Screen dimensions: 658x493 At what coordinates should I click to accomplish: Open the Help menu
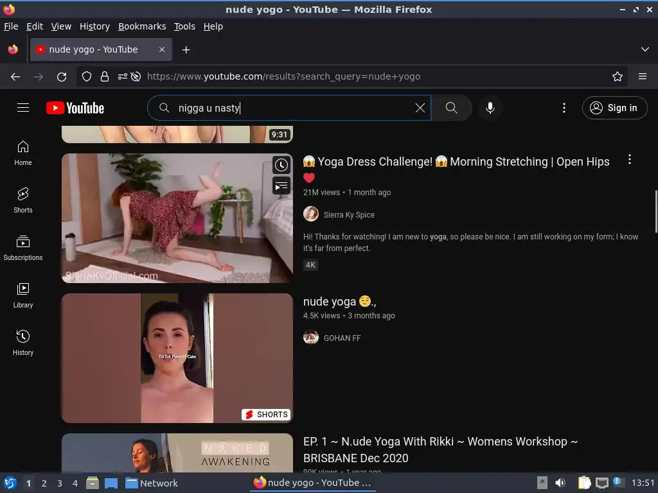pyautogui.click(x=213, y=26)
